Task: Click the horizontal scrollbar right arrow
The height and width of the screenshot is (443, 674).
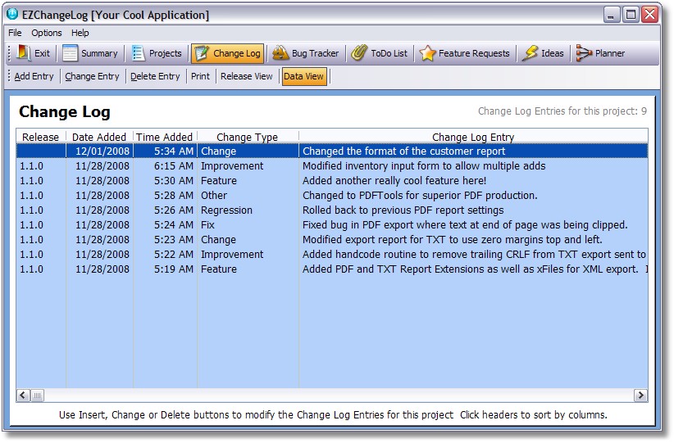Action: [640, 396]
